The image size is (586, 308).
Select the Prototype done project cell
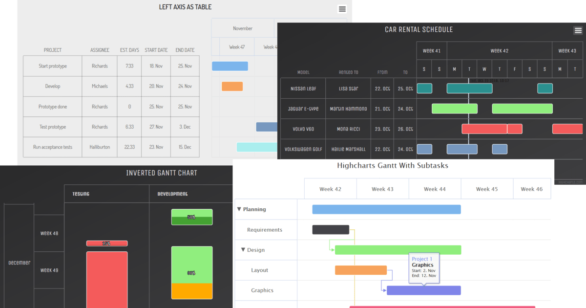click(53, 107)
